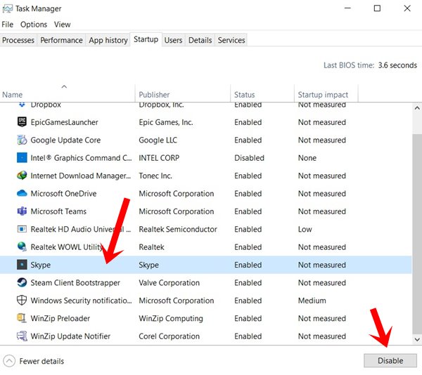The height and width of the screenshot is (375, 422).
Task: Select the Internet Download Manager entry name
Action: pyautogui.click(x=80, y=176)
